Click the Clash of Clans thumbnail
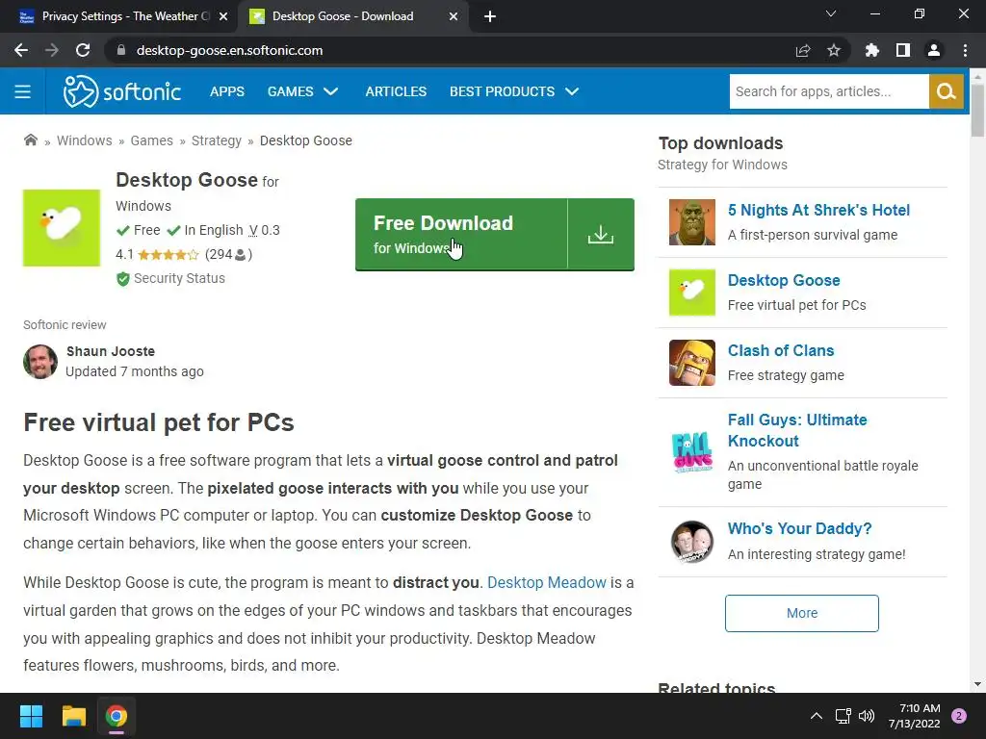 coord(691,363)
